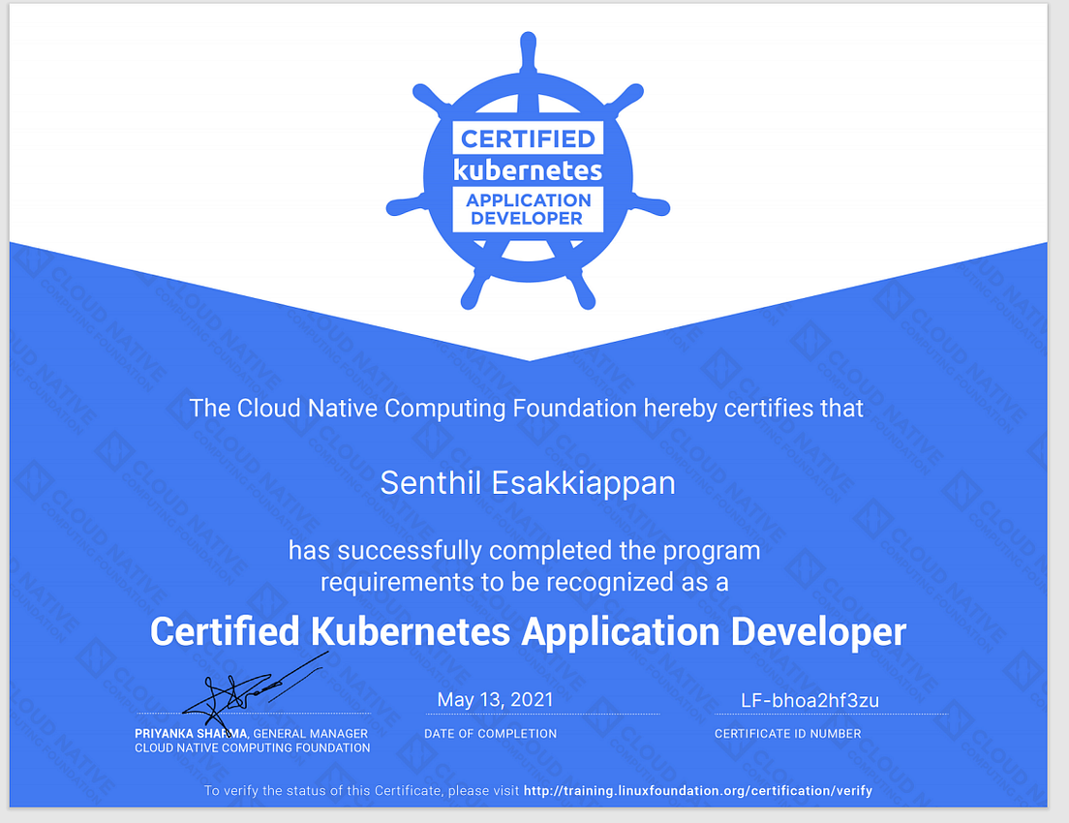Viewport: 1069px width, 823px height.
Task: Click 'CLOUD NATIVE COMPUTING FOUNDATION' under the signature
Action: [x=253, y=748]
